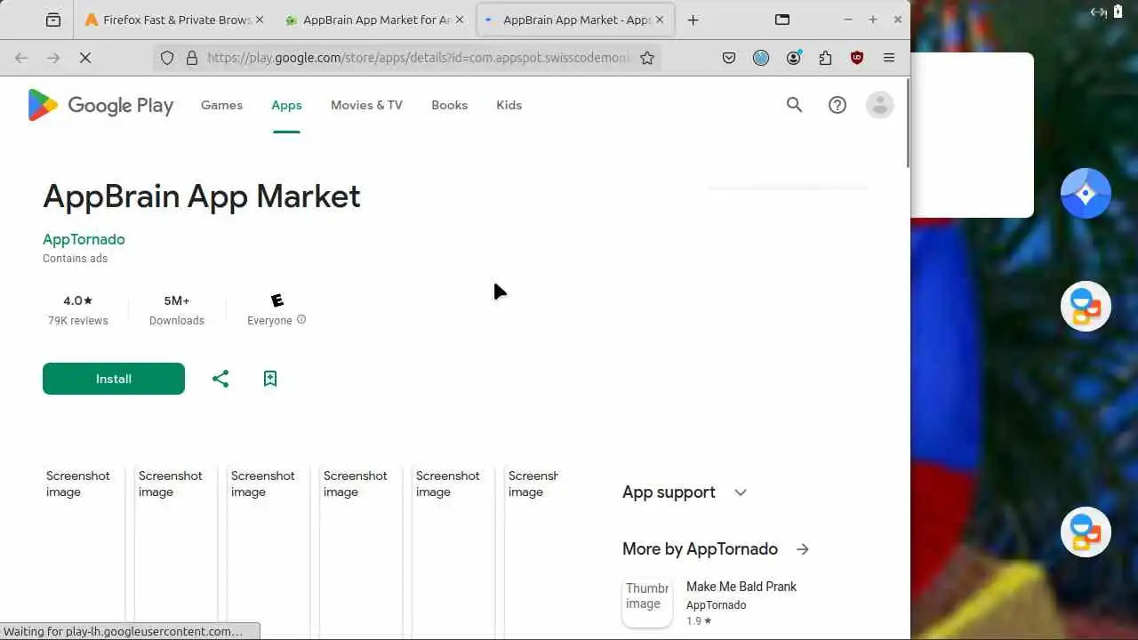The height and width of the screenshot is (640, 1138).
Task: Open Firefox account icon in toolbar
Action: pyautogui.click(x=793, y=58)
